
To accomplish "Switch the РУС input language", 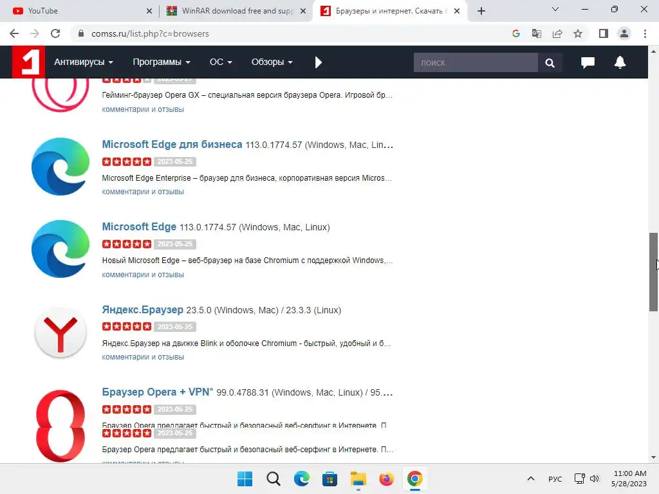I will 555,479.
